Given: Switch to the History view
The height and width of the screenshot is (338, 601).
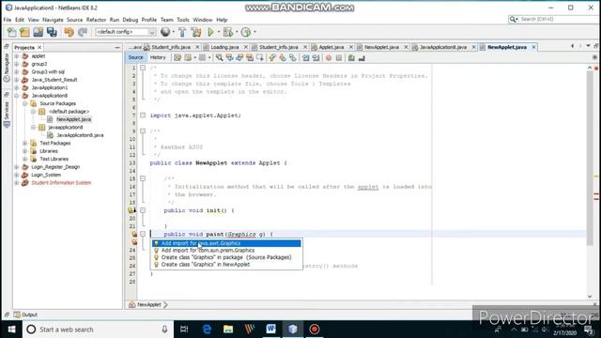Looking at the screenshot, I should 158,57.
